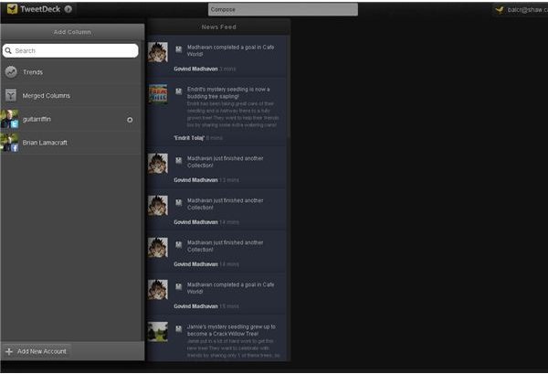Click the round indicator on the guitarriffin row
Viewport: 548px width, 374px height.
[x=130, y=120]
